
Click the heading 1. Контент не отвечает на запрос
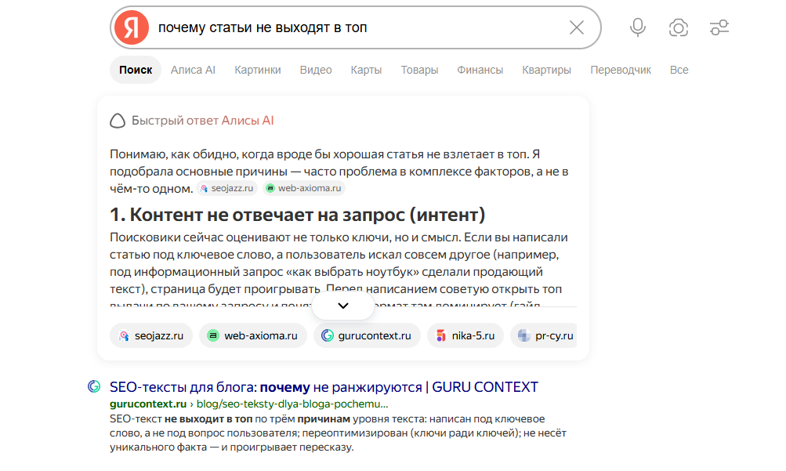pyautogui.click(x=298, y=215)
